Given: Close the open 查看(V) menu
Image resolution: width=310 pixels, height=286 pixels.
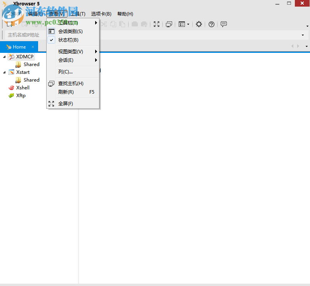Looking at the screenshot, I should coord(57,14).
